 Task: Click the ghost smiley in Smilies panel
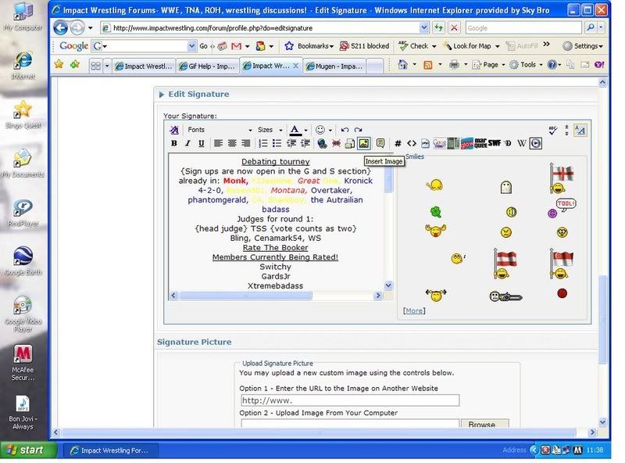click(505, 187)
